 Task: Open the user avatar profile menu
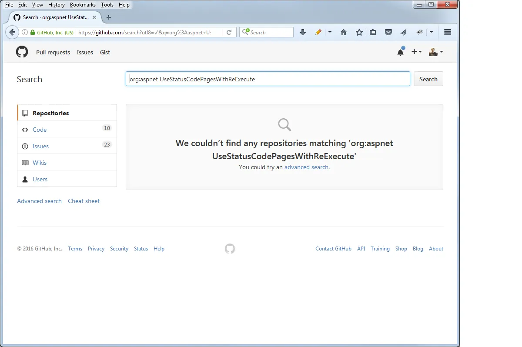click(436, 52)
